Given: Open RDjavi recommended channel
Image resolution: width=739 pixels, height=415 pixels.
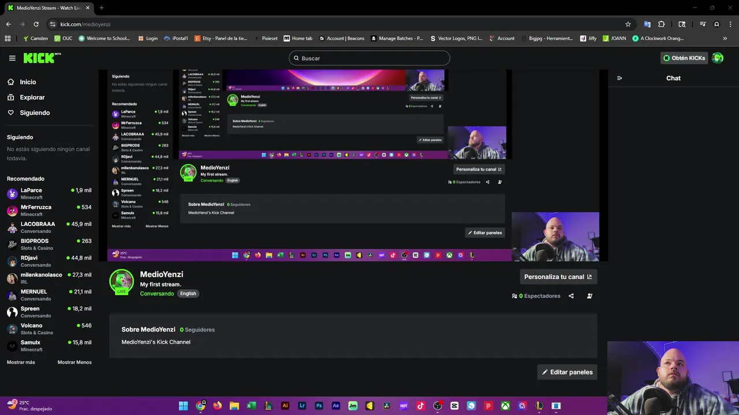Looking at the screenshot, I should pyautogui.click(x=49, y=261).
